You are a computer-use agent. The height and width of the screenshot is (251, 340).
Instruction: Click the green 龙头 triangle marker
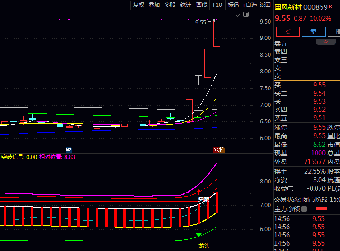(x=198, y=235)
